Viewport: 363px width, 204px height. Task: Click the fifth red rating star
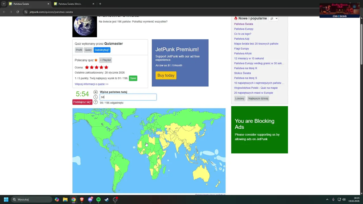106,67
